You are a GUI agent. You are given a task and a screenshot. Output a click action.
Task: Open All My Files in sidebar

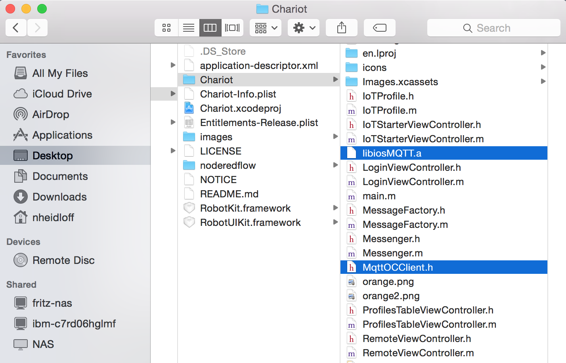point(75,73)
